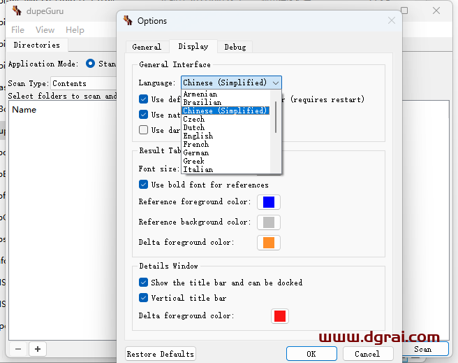This screenshot has width=458, height=363.
Task: Maximize the dupeGuru main window
Action: [x=404, y=10]
